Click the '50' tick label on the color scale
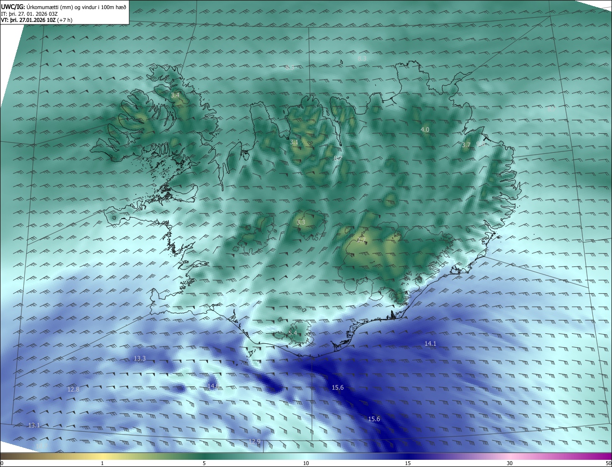The image size is (612, 467). pos(608,463)
